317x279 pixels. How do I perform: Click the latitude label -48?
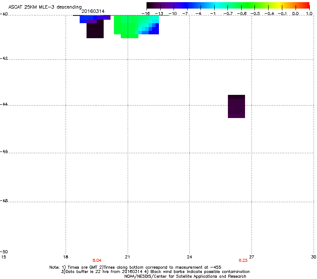click(x=4, y=201)
